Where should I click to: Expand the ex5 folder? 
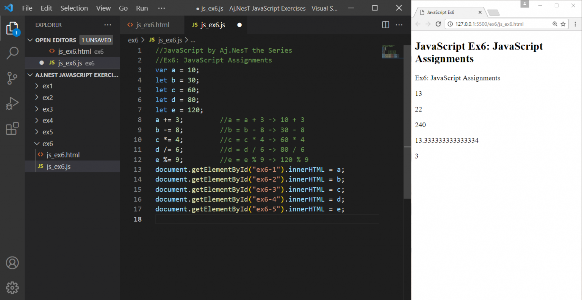tap(47, 132)
